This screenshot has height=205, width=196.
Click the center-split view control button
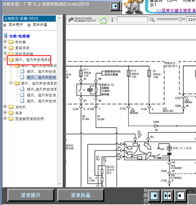coord(167,196)
